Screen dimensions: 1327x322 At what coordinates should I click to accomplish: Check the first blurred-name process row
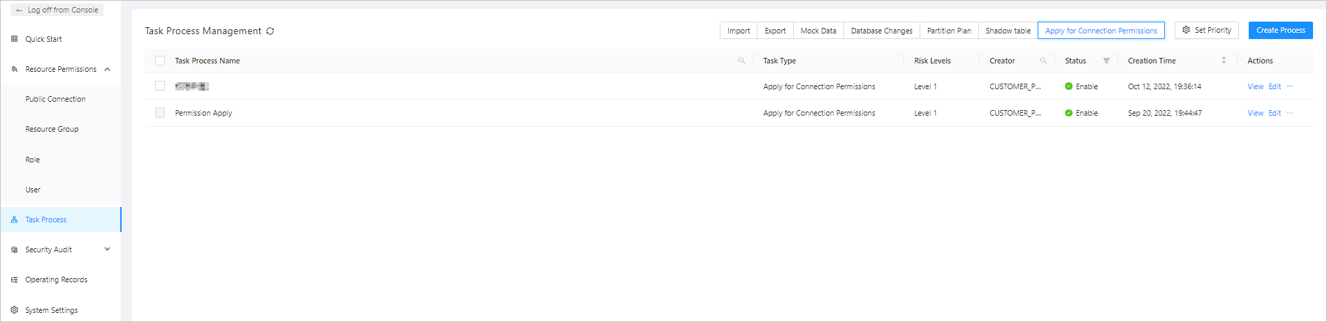[160, 86]
